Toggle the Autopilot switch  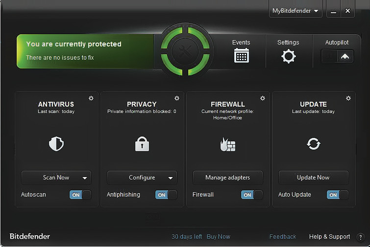338,56
